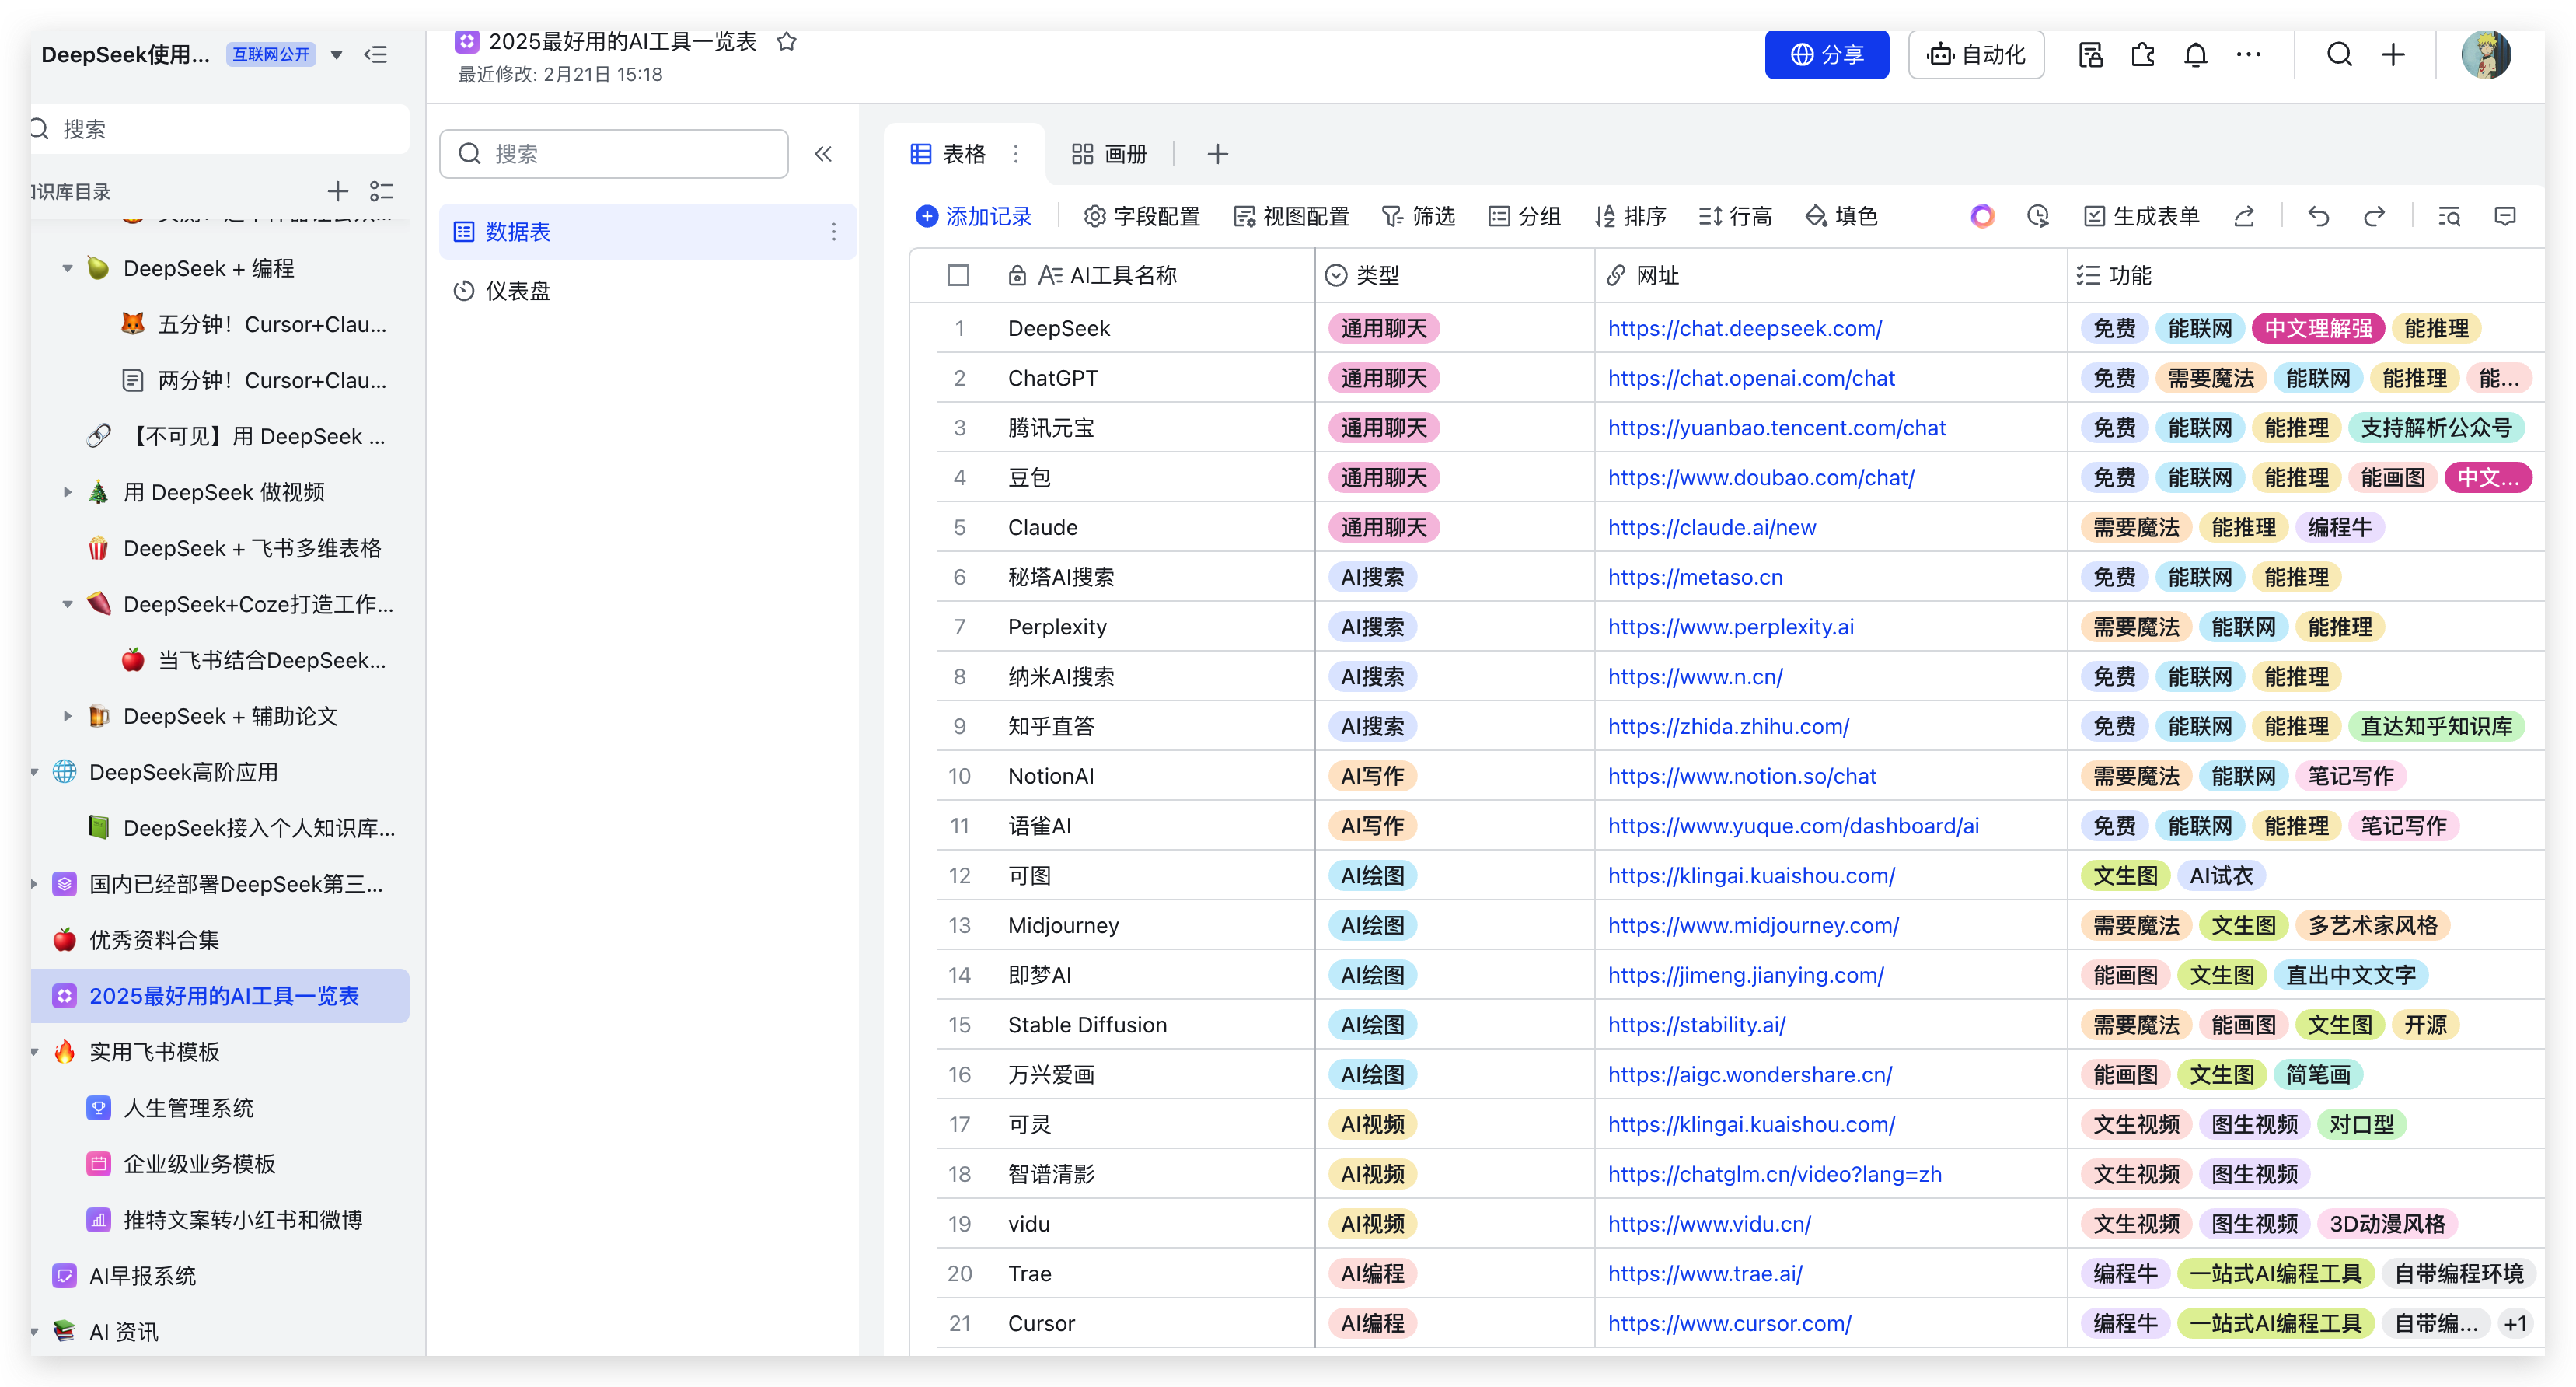Click the redo arrow in toolbar
The image size is (2576, 1387).
pos(2374,217)
